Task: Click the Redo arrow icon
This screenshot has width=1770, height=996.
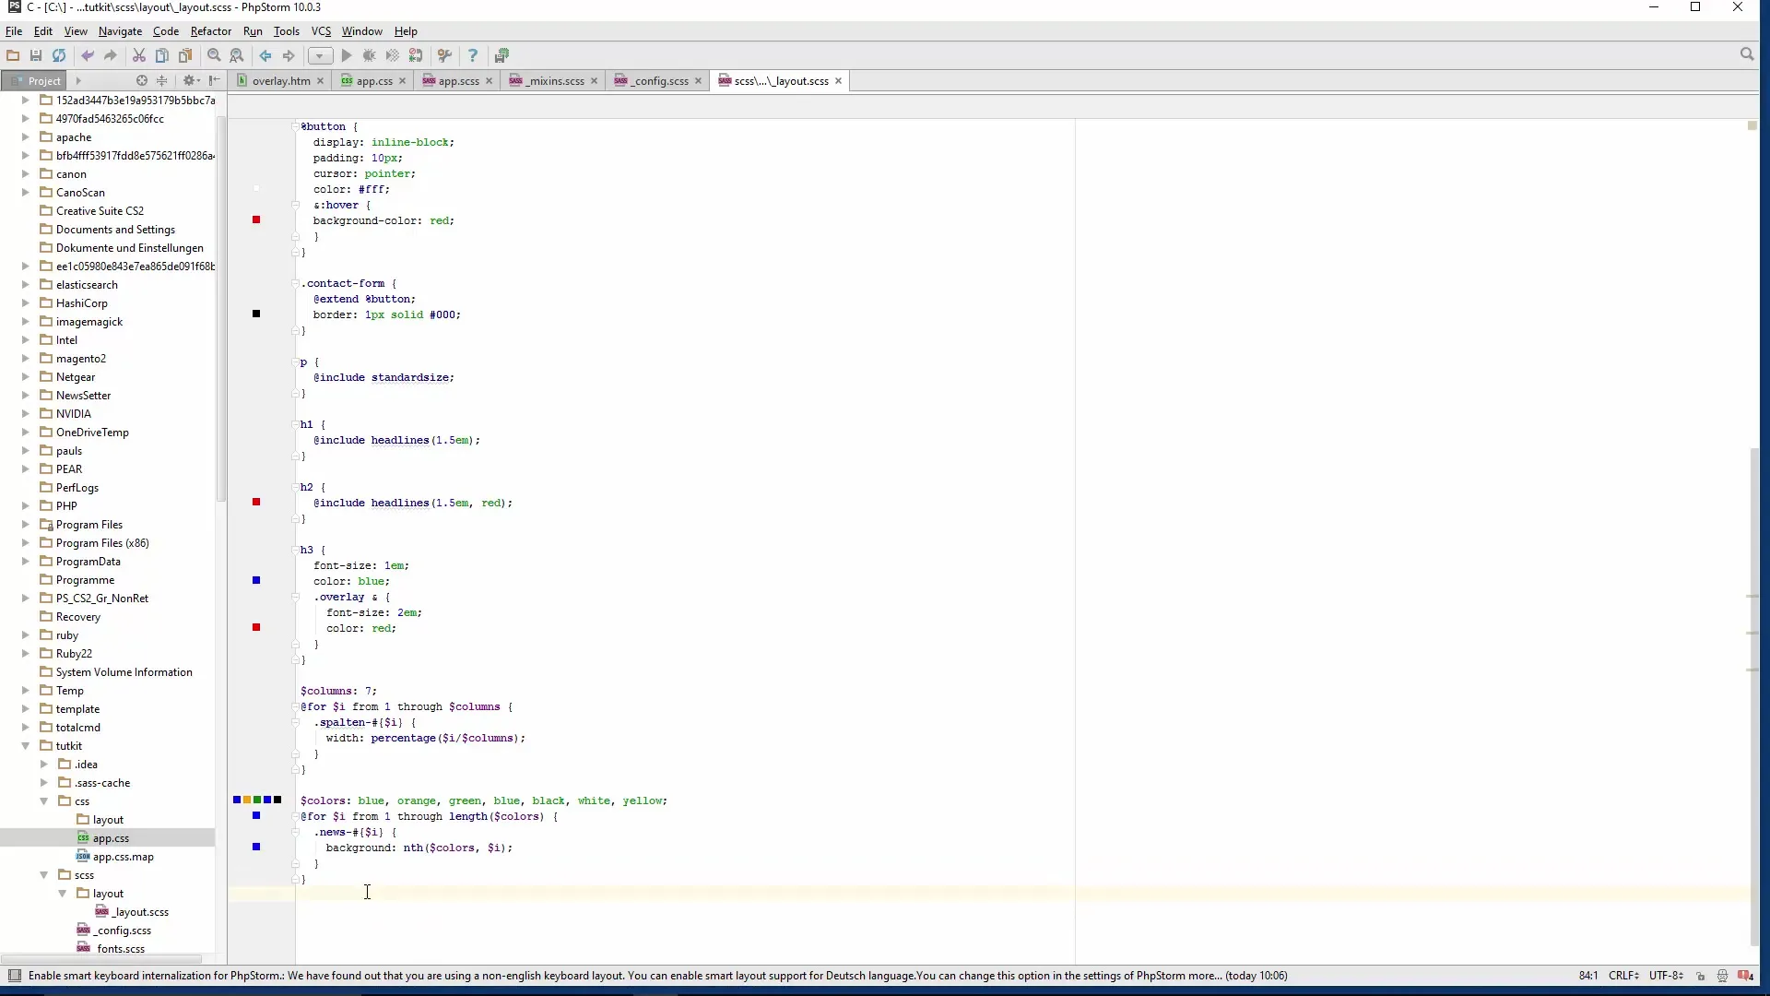Action: click(x=111, y=55)
